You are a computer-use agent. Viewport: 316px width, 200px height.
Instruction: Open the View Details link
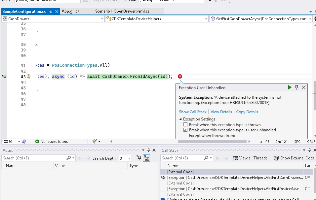221,112
